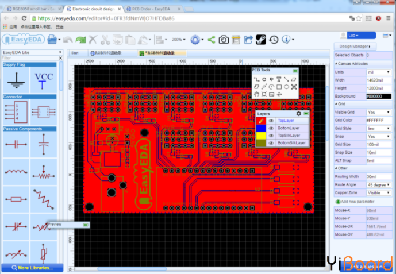Open the 200% zoom dropdown
Image resolution: width=396 pixels, height=274 pixels.
point(179,40)
